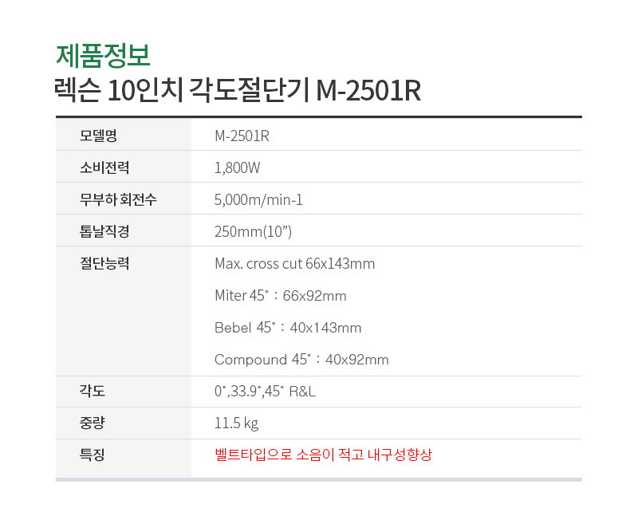The width and height of the screenshot is (638, 508).
Task: Click the Bebel 45° 40x143mm line
Action: 288,328
